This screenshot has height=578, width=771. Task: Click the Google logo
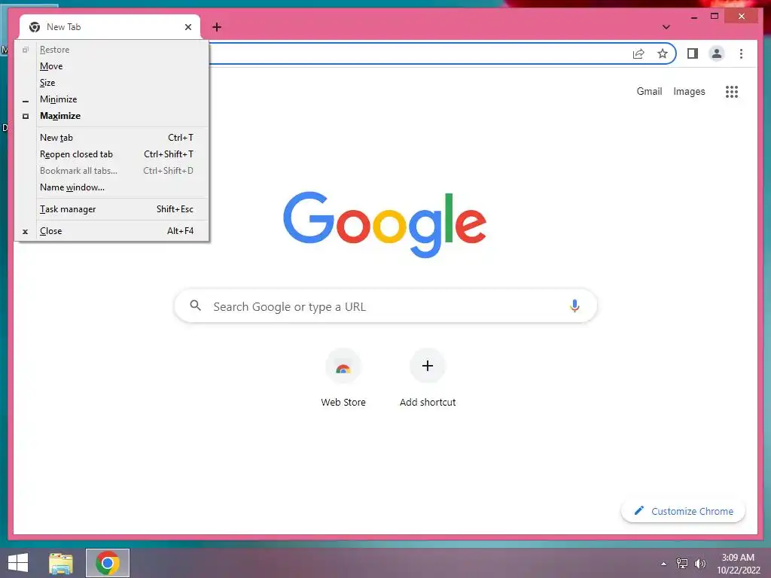click(x=385, y=224)
